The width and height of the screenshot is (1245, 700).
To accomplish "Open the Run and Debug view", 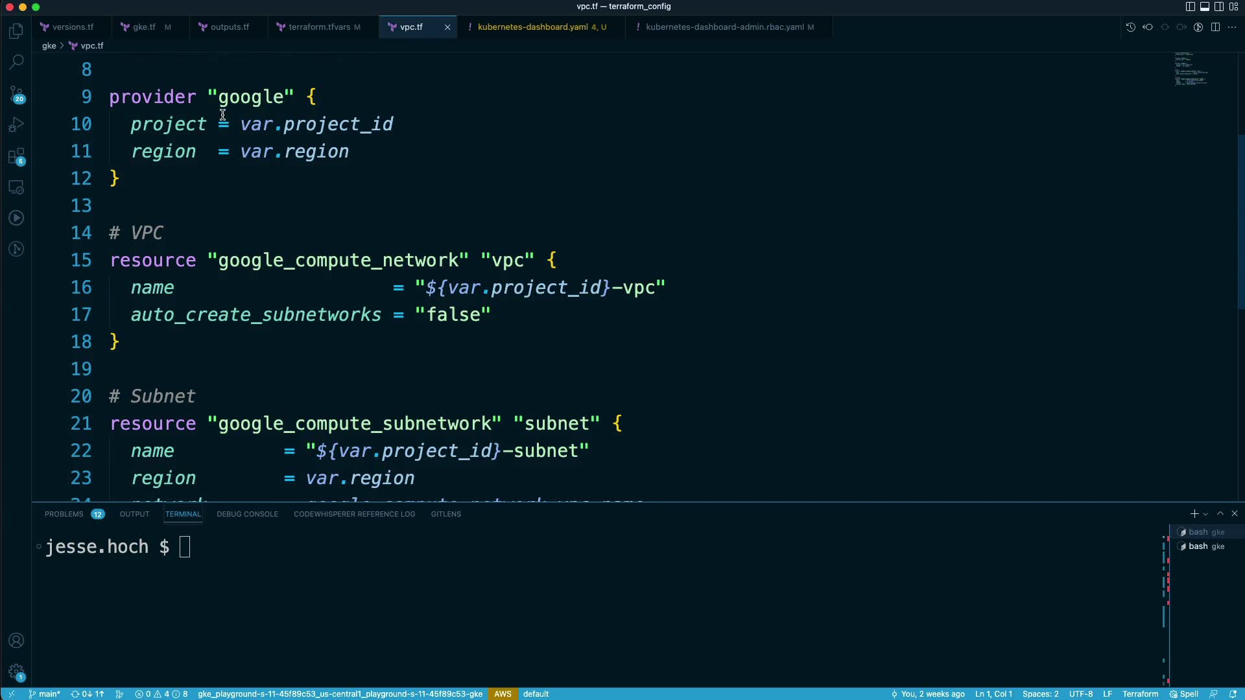I will (x=16, y=124).
